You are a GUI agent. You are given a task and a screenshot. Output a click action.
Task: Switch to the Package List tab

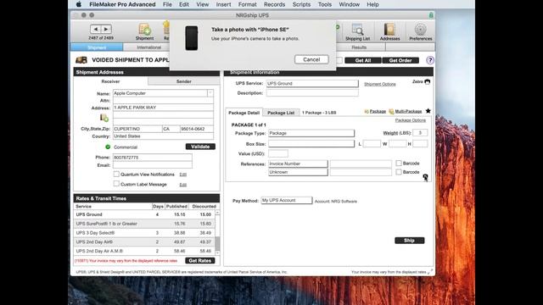(281, 113)
